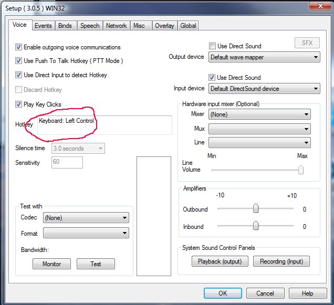
Task: Uncheck Use Direct Input to detect Hotkey
Action: (19, 75)
